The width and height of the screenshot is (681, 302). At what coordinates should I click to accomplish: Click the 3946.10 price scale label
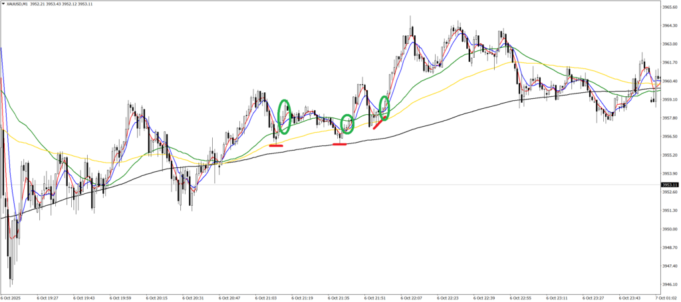click(669, 285)
